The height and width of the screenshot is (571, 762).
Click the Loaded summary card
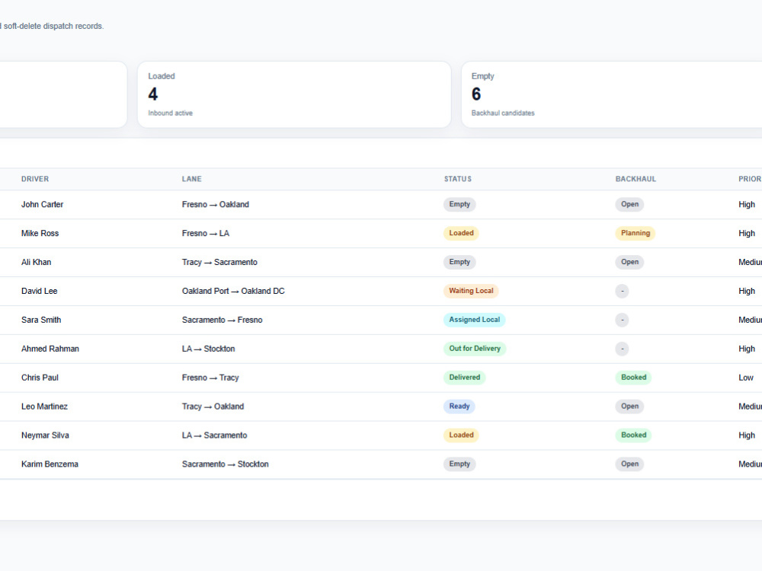294,94
